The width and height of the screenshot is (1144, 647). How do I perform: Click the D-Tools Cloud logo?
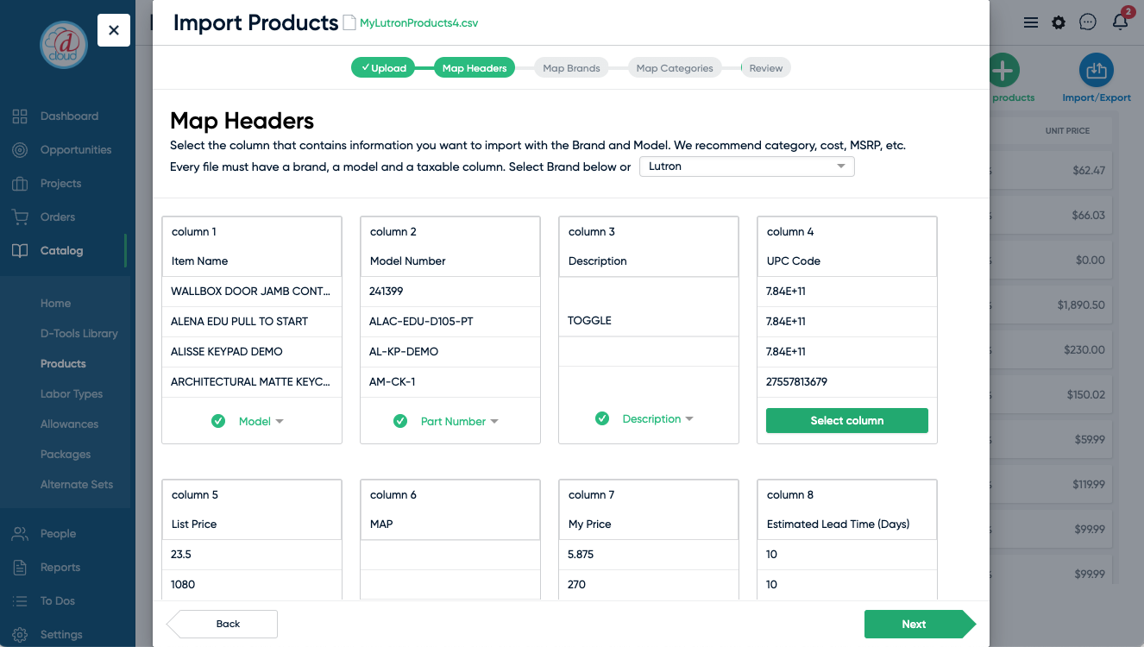coord(64,44)
